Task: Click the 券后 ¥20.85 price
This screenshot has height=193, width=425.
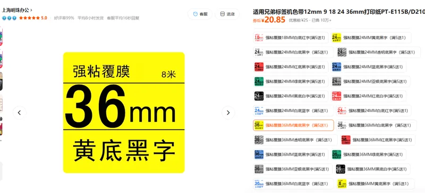Action: [x=269, y=20]
